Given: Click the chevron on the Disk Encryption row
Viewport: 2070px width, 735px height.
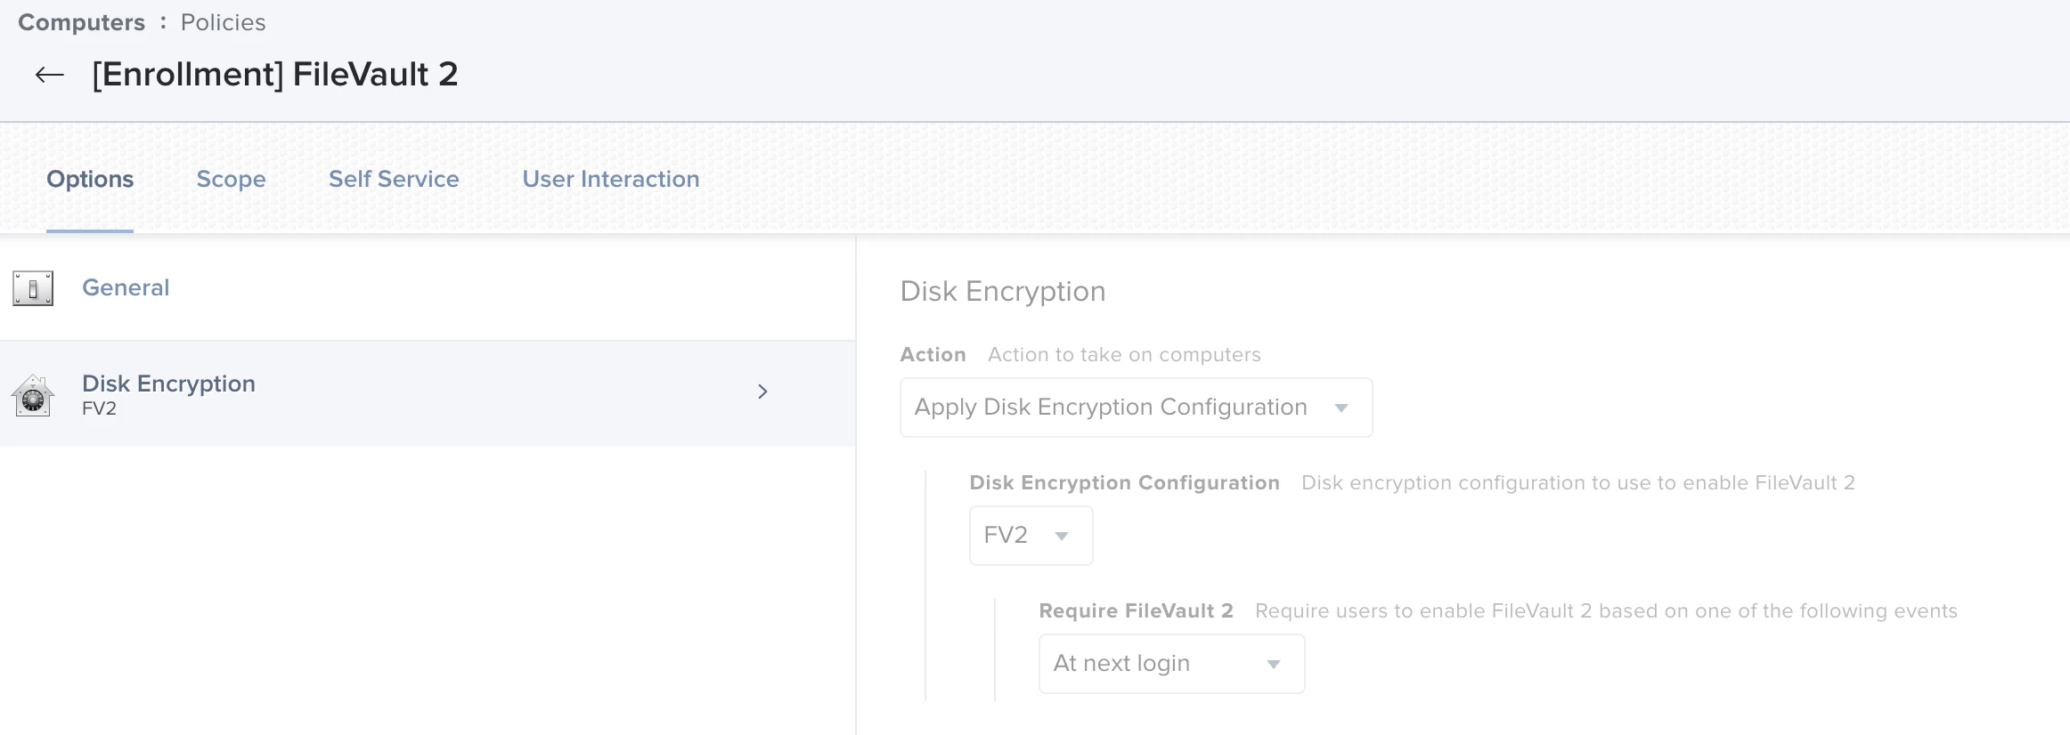Looking at the screenshot, I should coord(762,392).
